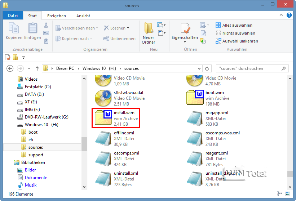Select the reagent.xml file
Image resolution: width=296 pixels, height=201 pixels.
pos(207,158)
